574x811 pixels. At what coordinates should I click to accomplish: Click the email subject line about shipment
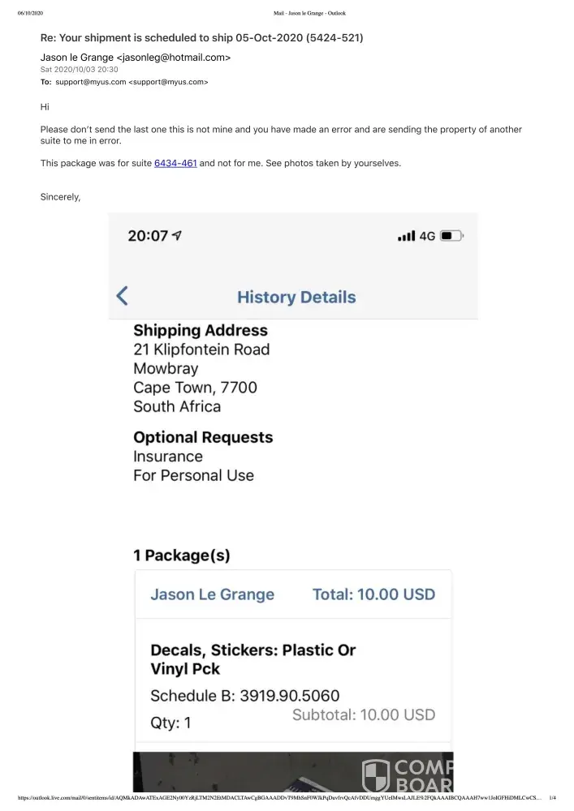click(x=202, y=37)
